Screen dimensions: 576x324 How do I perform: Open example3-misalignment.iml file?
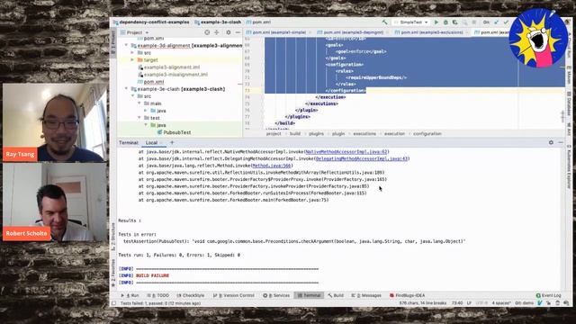click(x=173, y=75)
